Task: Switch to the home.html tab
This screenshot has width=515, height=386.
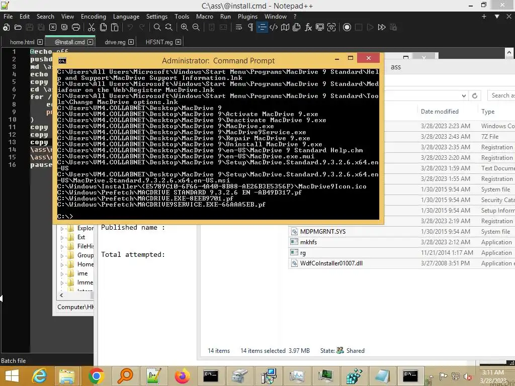Action: (22, 42)
